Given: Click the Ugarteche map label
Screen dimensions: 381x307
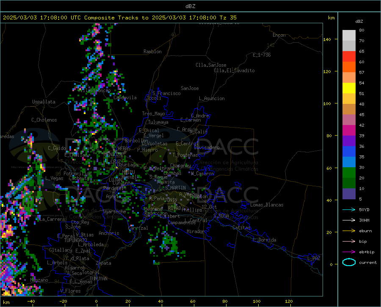Looking at the screenshot, I should click(114, 212).
